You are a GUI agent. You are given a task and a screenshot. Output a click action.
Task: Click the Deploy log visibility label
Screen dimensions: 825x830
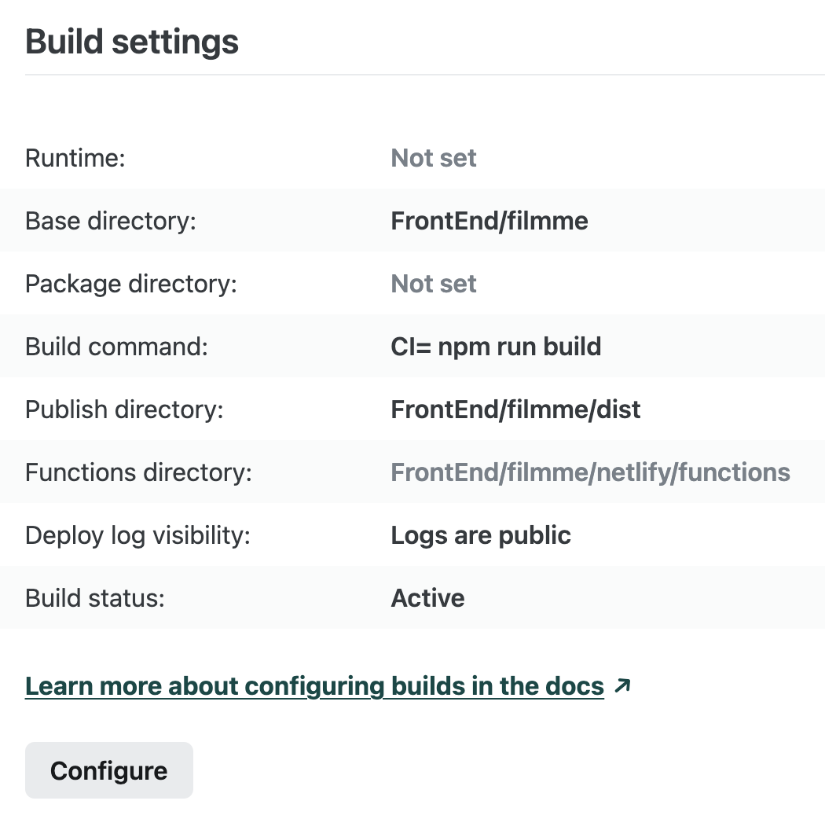[x=137, y=535]
